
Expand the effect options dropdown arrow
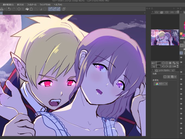(175, 77)
